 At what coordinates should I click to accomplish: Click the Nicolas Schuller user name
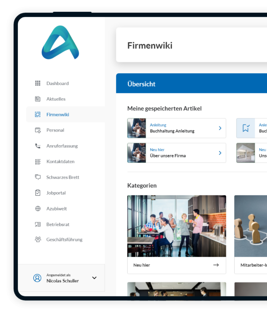(62, 281)
